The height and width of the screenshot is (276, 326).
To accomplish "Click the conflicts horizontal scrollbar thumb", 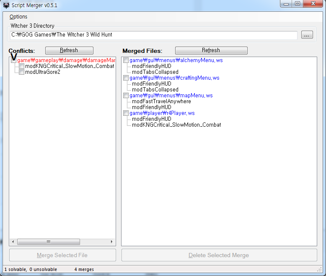I will 48,242.
